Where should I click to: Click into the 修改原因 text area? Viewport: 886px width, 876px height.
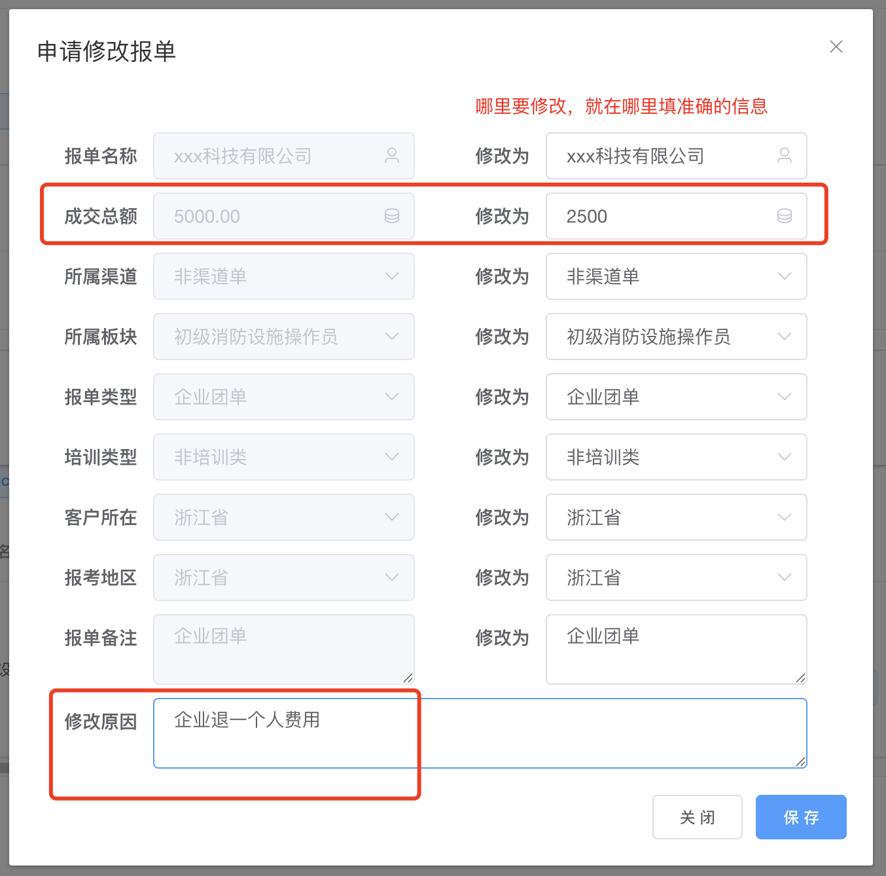pos(480,733)
